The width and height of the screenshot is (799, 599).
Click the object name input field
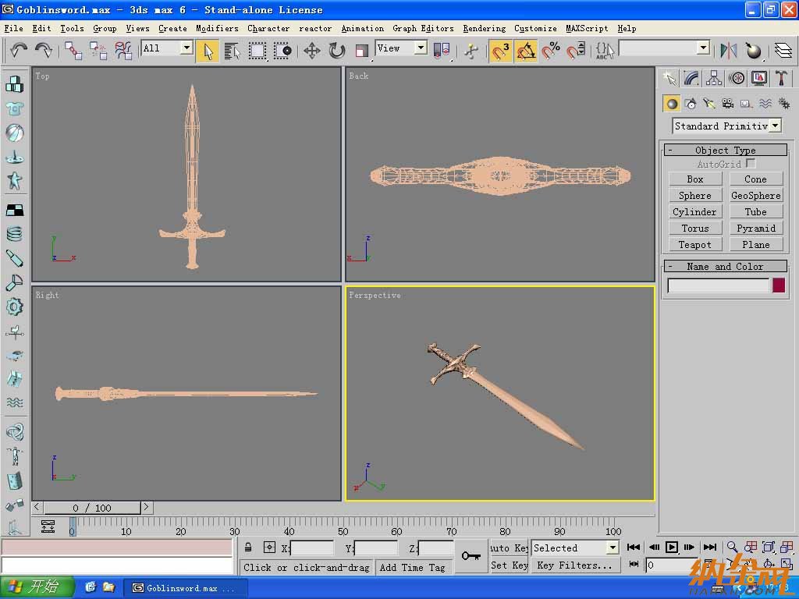pyautogui.click(x=718, y=285)
